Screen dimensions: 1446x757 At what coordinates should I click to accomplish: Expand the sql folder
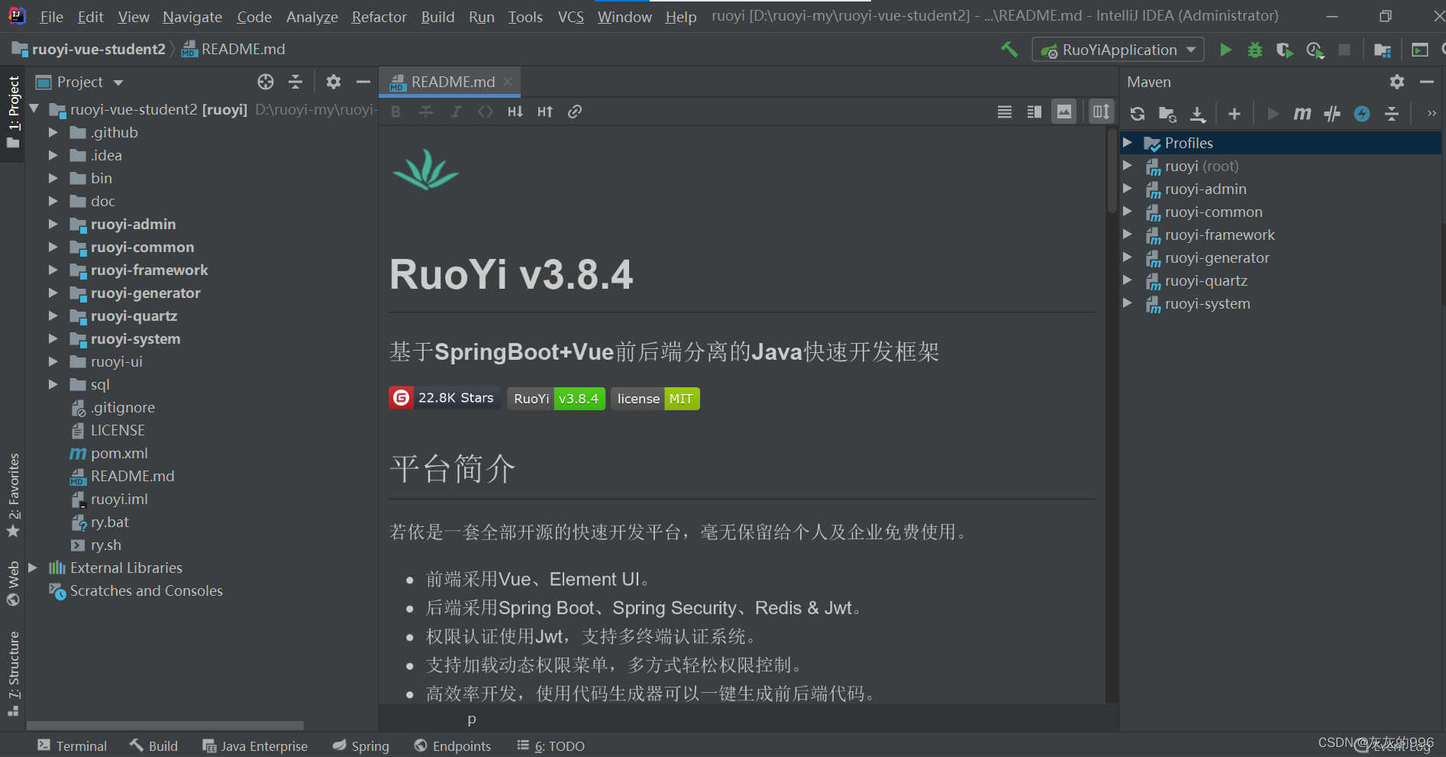(x=53, y=384)
